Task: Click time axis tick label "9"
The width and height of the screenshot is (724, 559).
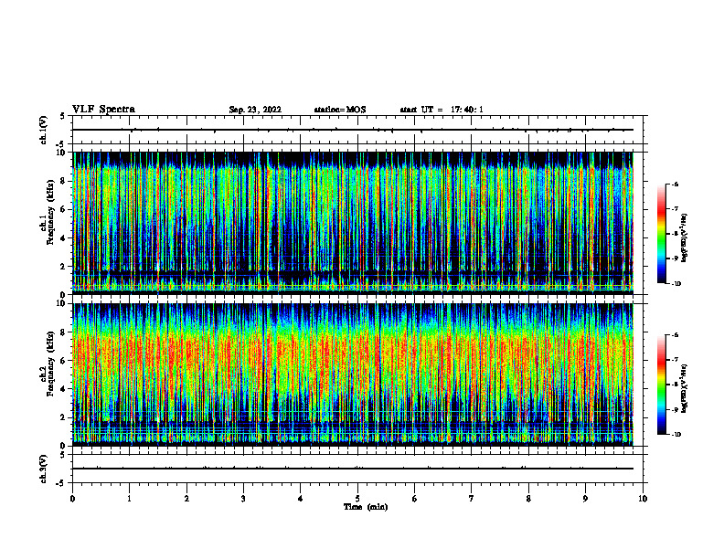Action: point(585,499)
